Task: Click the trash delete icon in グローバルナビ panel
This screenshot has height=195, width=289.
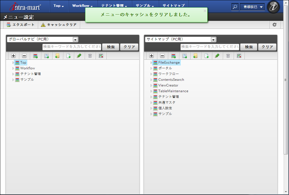Action: 90,56
